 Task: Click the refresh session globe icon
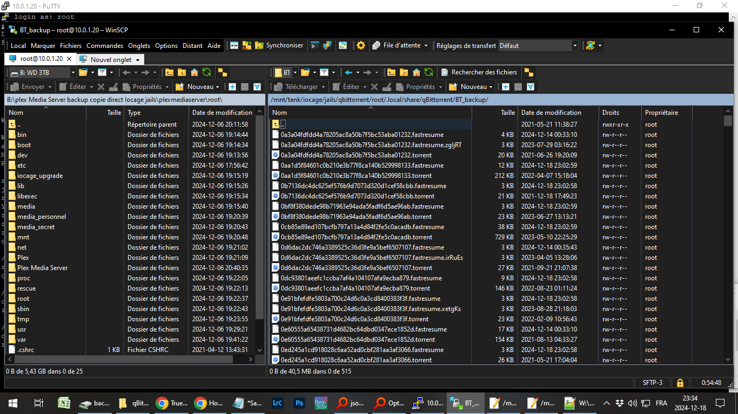(x=591, y=46)
